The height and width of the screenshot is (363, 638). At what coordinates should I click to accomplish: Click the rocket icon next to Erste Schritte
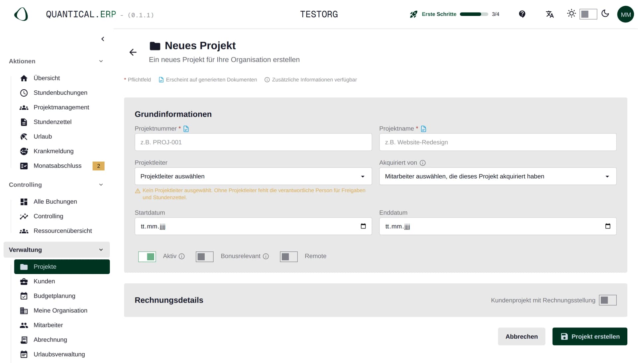[x=413, y=14]
